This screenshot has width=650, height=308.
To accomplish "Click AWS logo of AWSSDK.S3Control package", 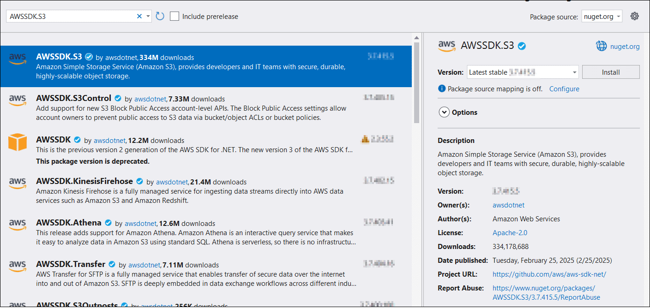I will [18, 101].
